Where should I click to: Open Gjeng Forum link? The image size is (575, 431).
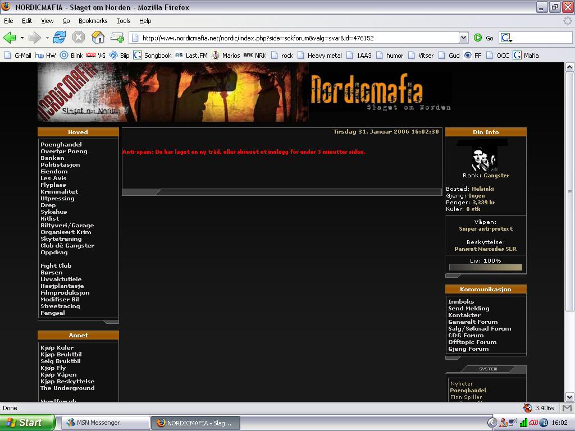(468, 349)
